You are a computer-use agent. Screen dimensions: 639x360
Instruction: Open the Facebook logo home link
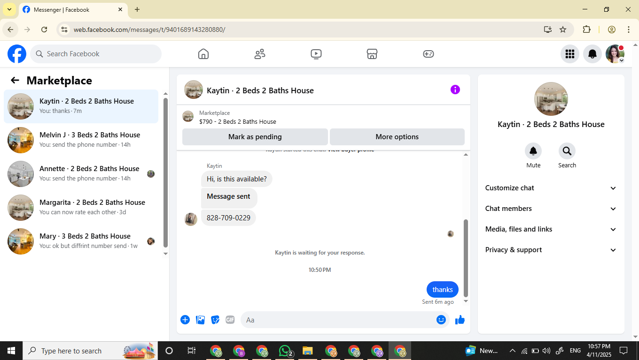pos(17,54)
